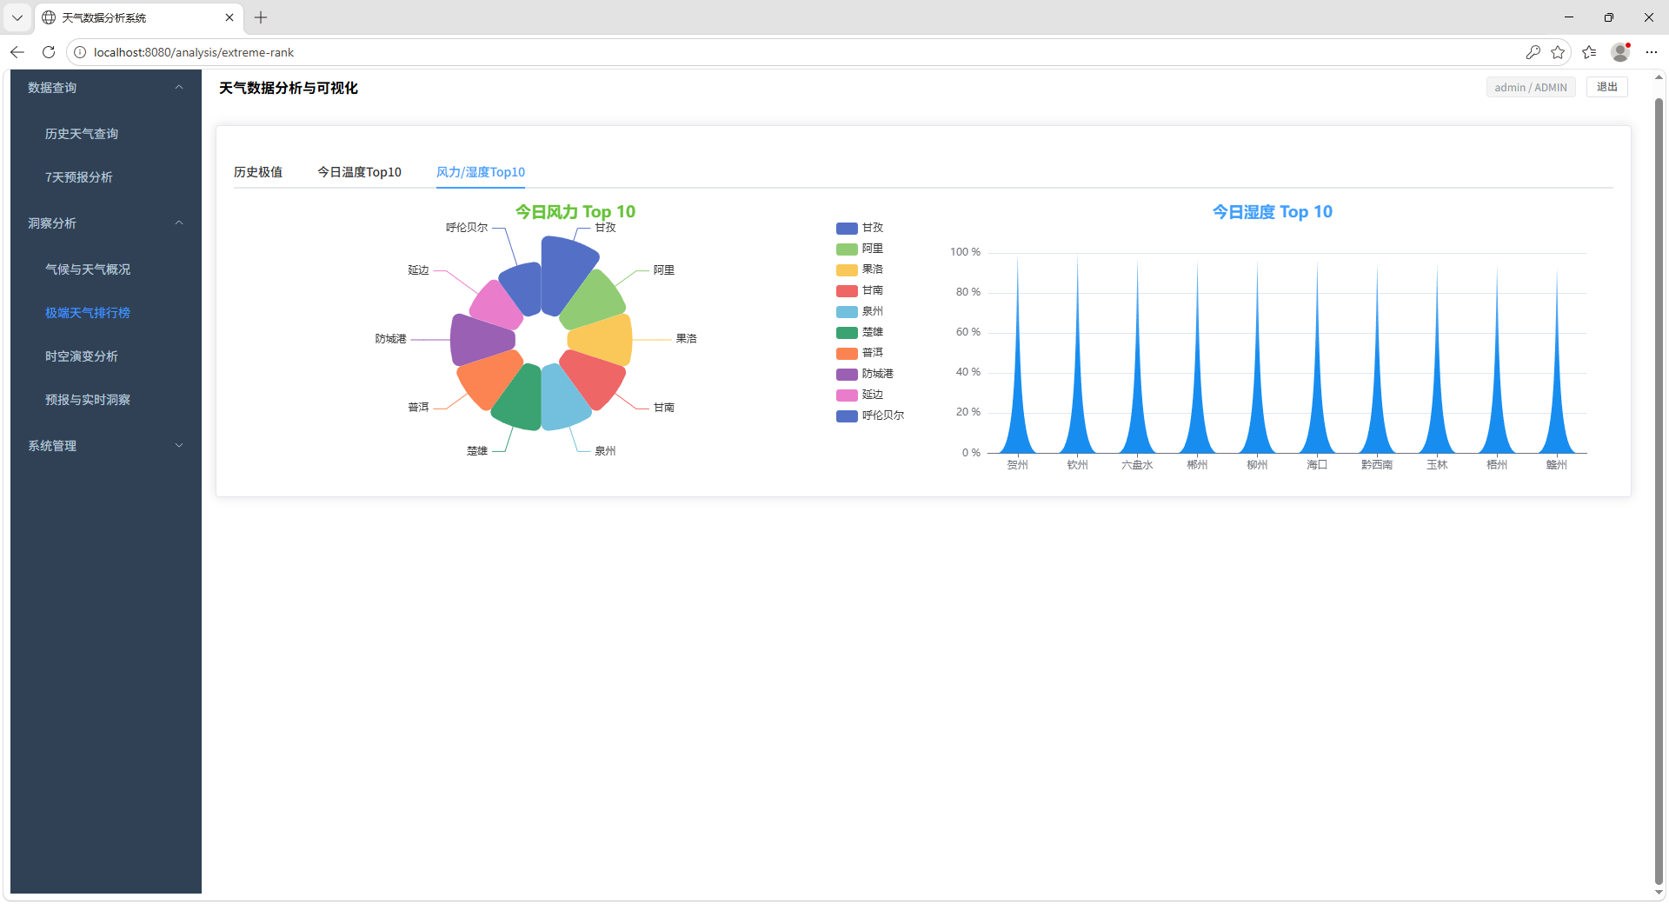Open the browser profile avatar

click(1619, 52)
